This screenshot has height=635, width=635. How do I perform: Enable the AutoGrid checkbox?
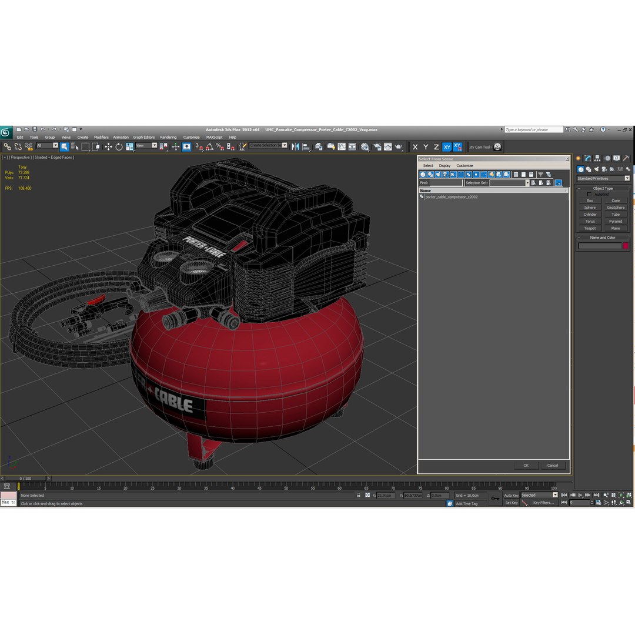point(589,195)
